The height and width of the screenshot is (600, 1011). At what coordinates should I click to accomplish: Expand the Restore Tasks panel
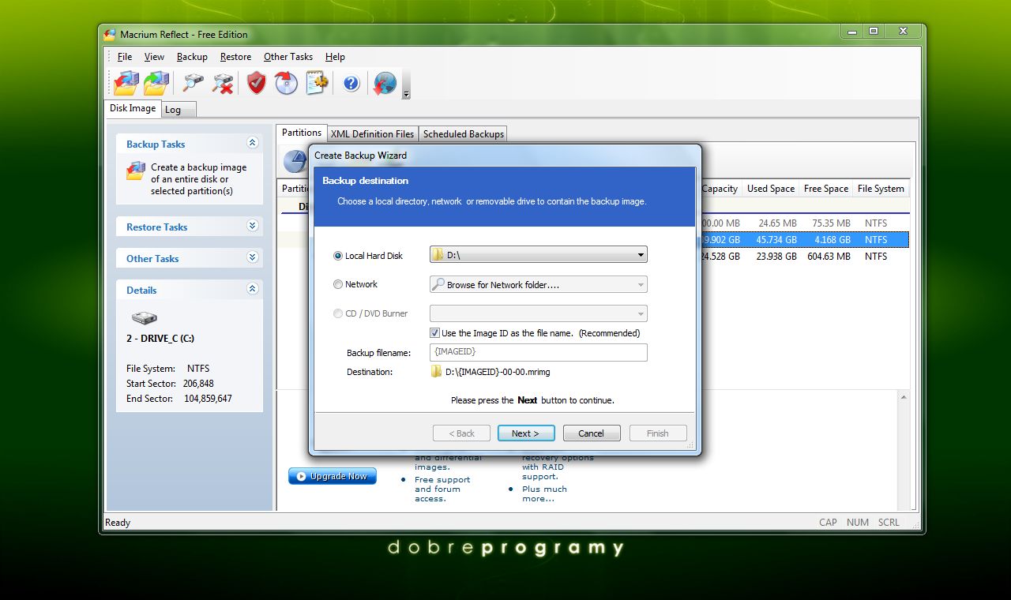(x=253, y=226)
